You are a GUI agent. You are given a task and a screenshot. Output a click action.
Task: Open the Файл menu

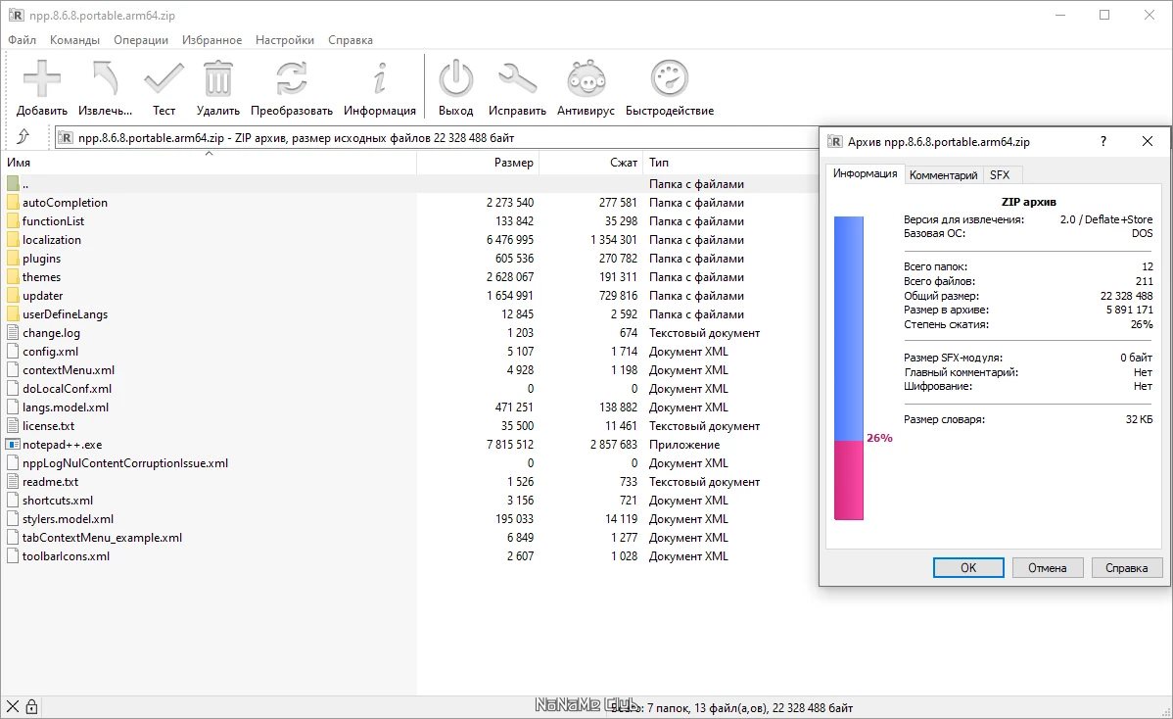(22, 40)
